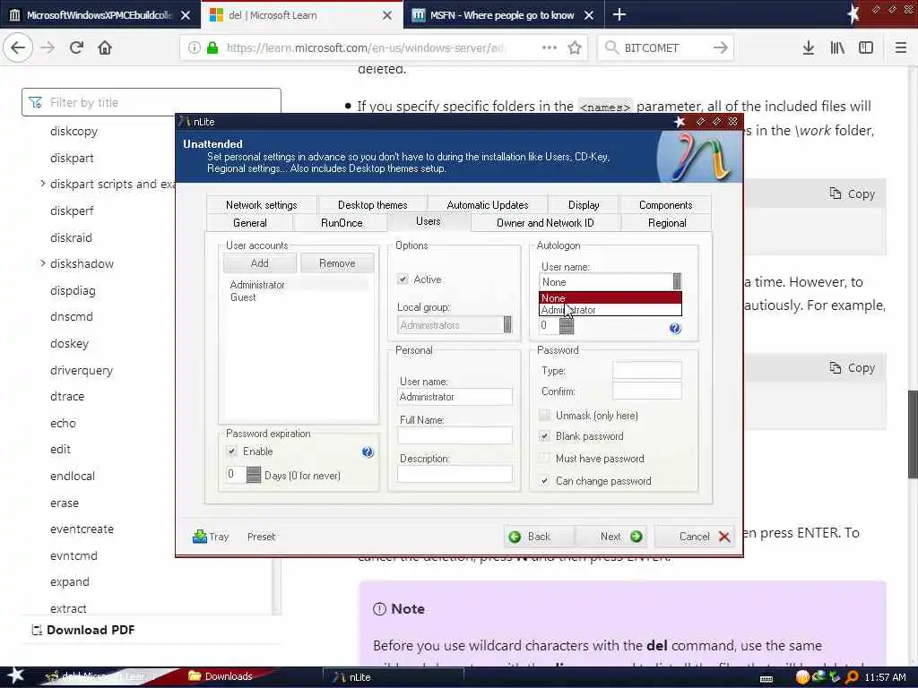Go to the browser Home page
Image resolution: width=918 pixels, height=688 pixels.
pyautogui.click(x=105, y=47)
